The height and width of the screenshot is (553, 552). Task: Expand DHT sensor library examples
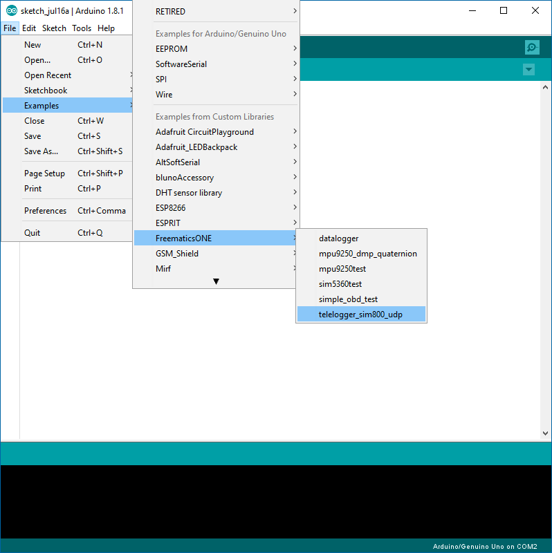tap(217, 192)
